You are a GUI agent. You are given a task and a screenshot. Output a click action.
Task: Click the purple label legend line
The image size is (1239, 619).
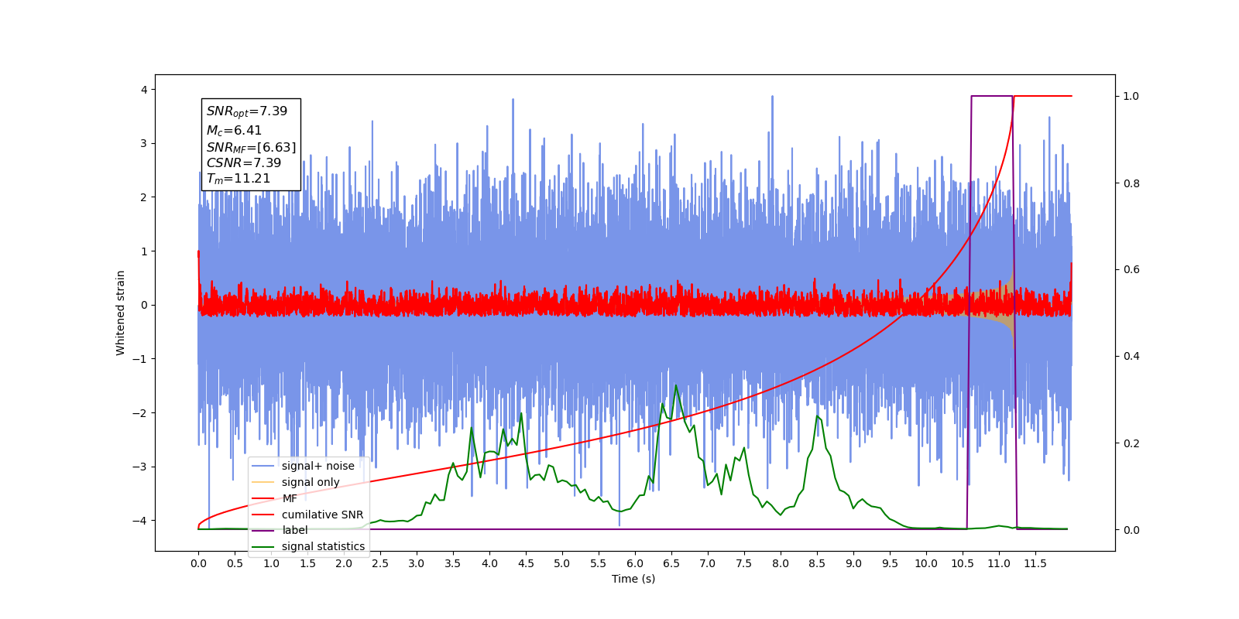(263, 531)
